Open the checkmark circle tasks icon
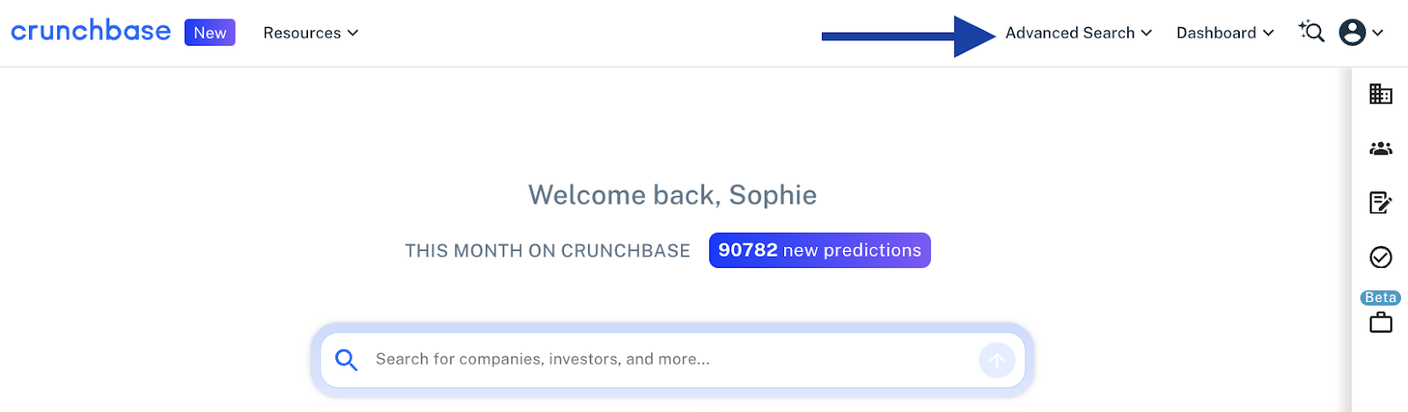This screenshot has height=412, width=1408. click(1381, 257)
